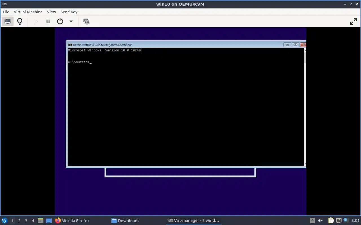361x225 pixels.
Task: Open the desktop start menu icon
Action: 5,220
